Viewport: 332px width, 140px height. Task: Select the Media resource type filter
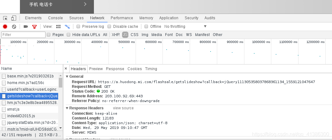pyautogui.click(x=157, y=35)
